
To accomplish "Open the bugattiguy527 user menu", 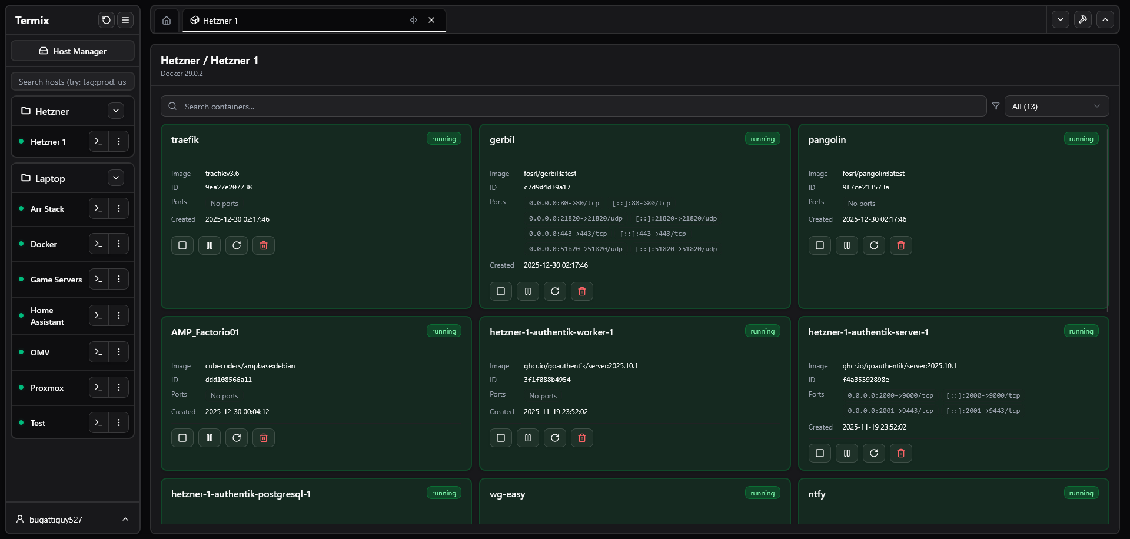I will [x=72, y=519].
